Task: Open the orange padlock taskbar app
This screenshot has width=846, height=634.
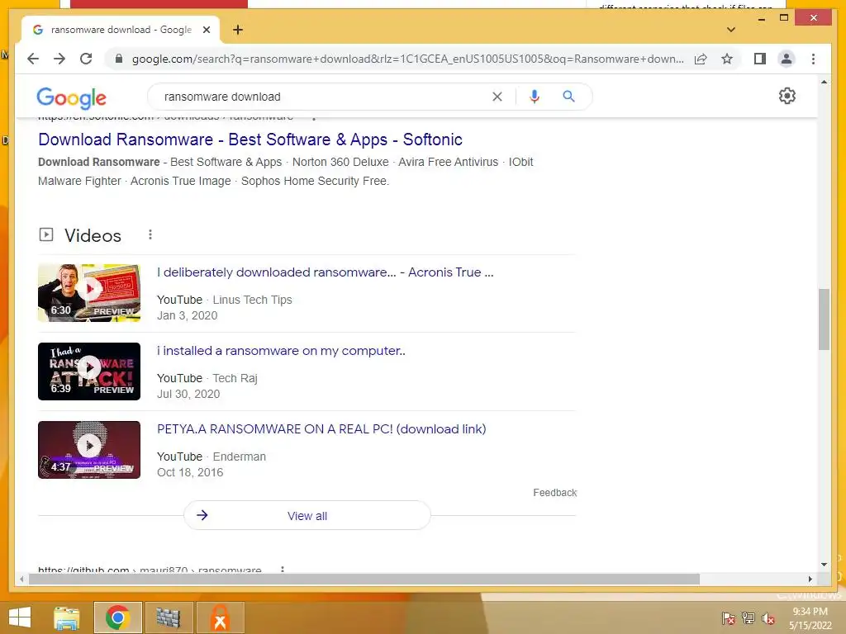Action: click(220, 617)
